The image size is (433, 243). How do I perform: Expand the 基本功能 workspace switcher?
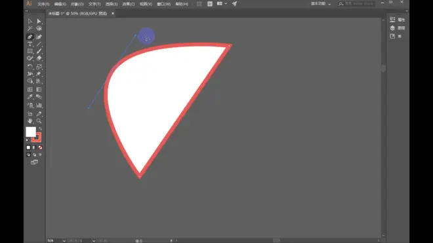(321, 4)
